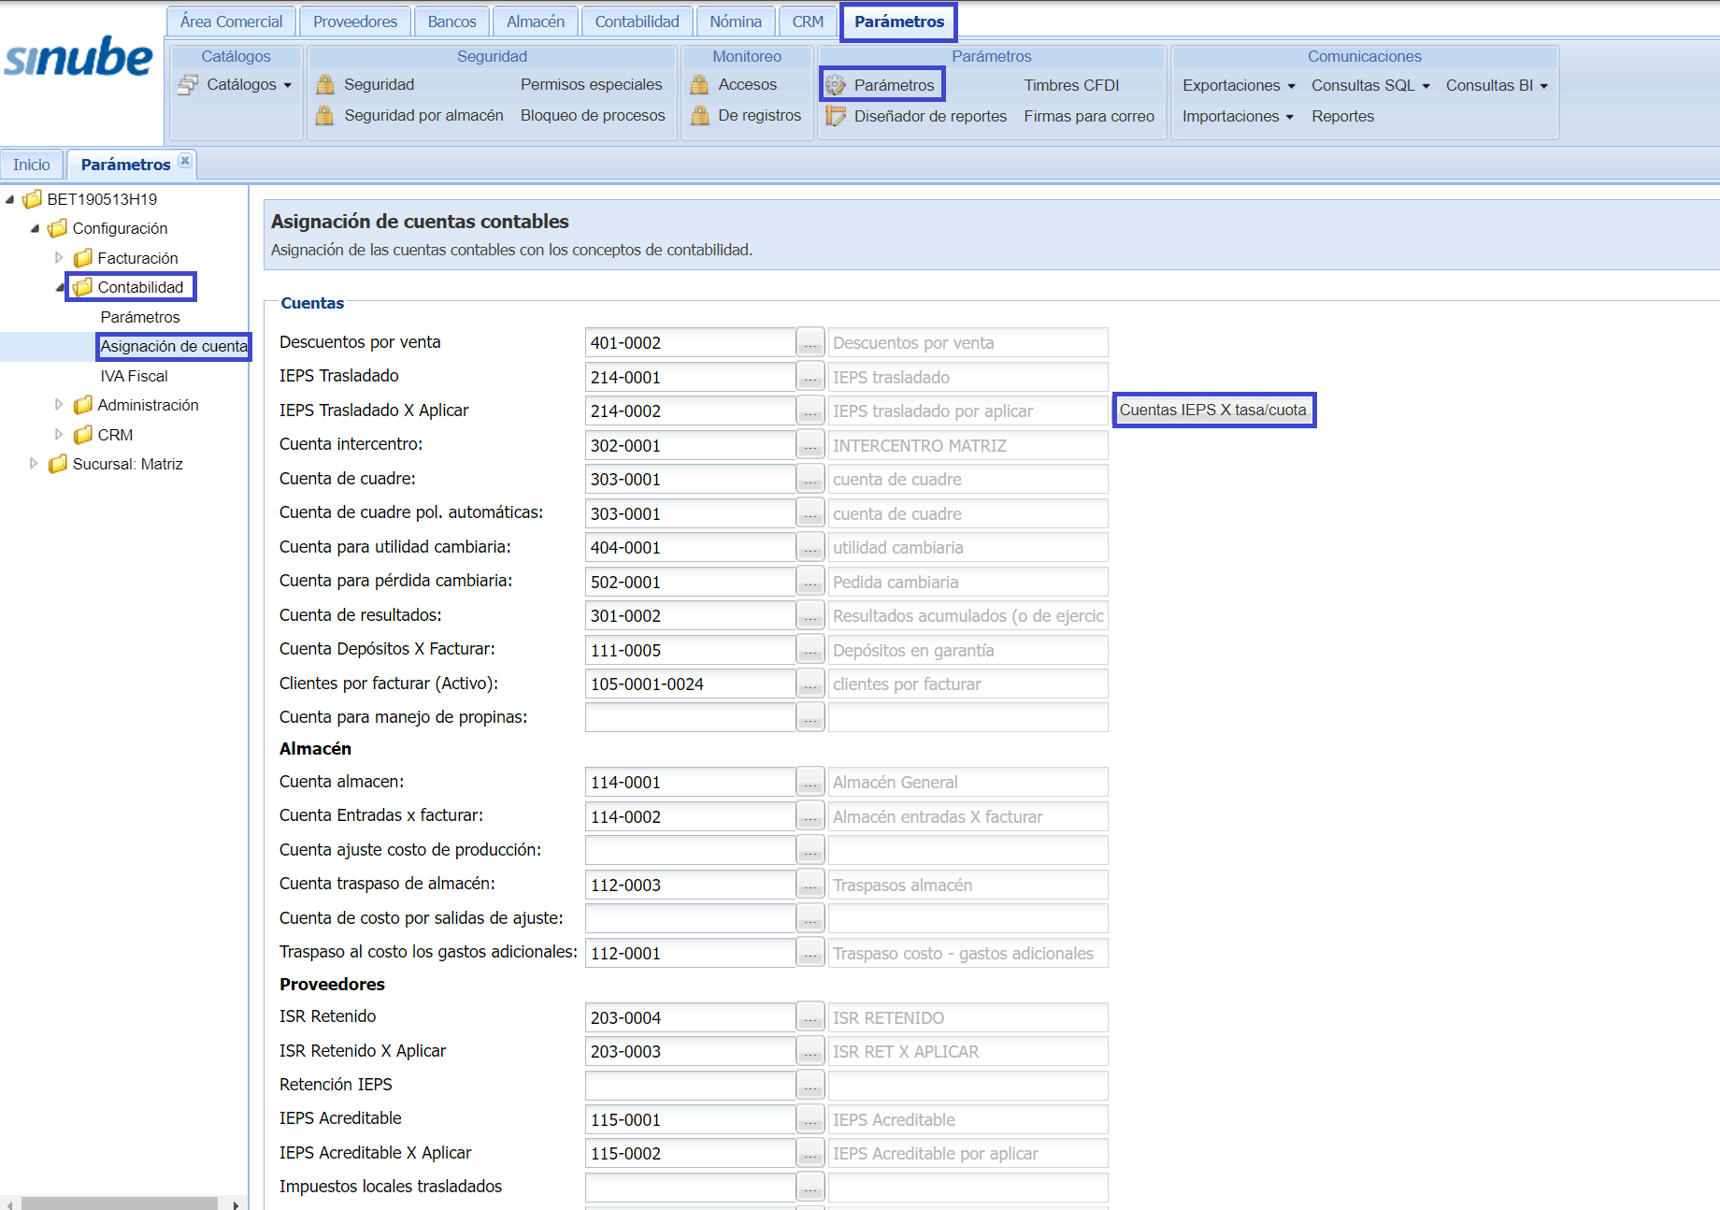
Task: Open lookup button for Cuenta almacen
Action: 810,783
